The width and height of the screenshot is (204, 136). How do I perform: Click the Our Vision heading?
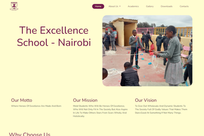click(146, 100)
